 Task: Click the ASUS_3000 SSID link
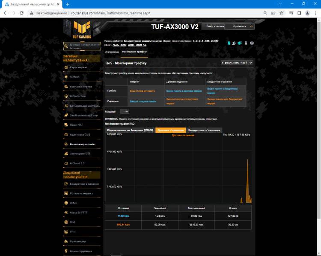click(x=119, y=45)
